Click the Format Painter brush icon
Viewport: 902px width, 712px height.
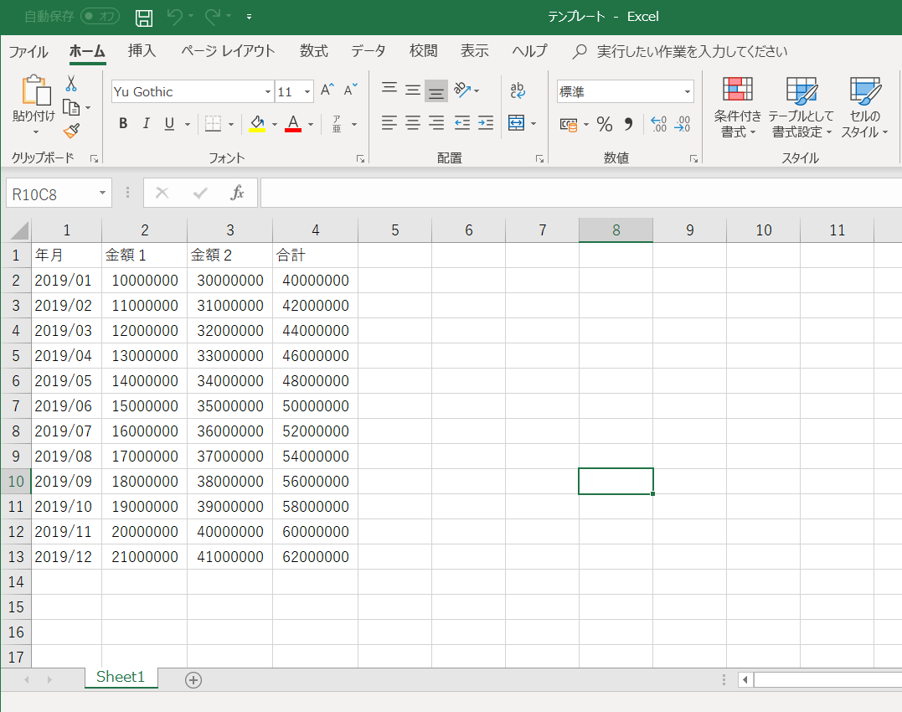[x=71, y=132]
